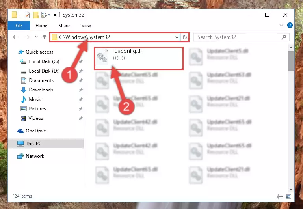Open Pictures in the sidebar
303x209 pixels.
click(37, 109)
